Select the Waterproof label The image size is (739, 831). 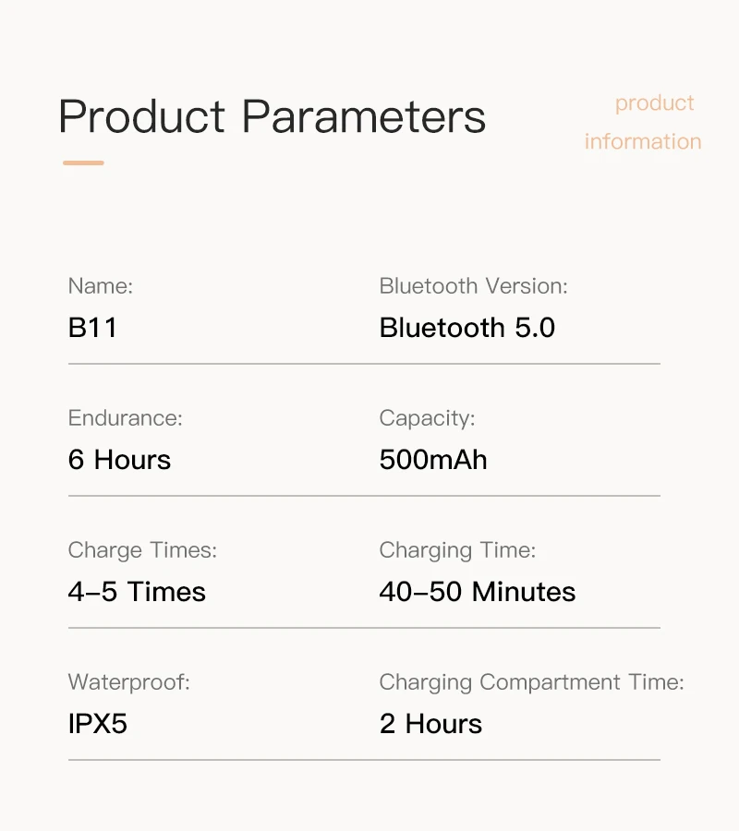click(x=128, y=682)
